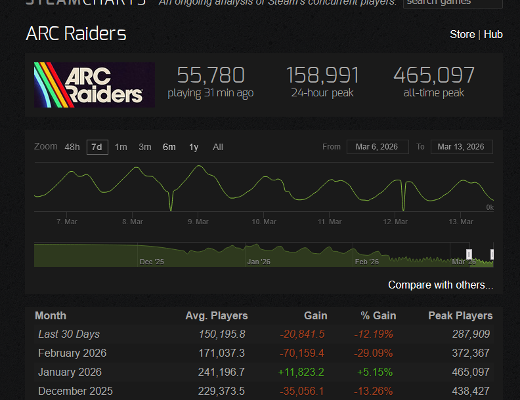
Task: Set chart zoom to 7d
Action: coord(97,147)
